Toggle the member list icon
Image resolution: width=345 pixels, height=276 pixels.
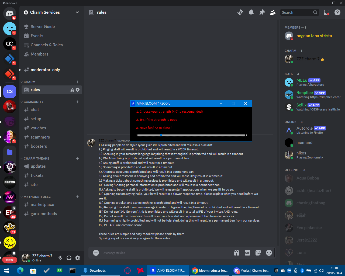click(x=273, y=12)
